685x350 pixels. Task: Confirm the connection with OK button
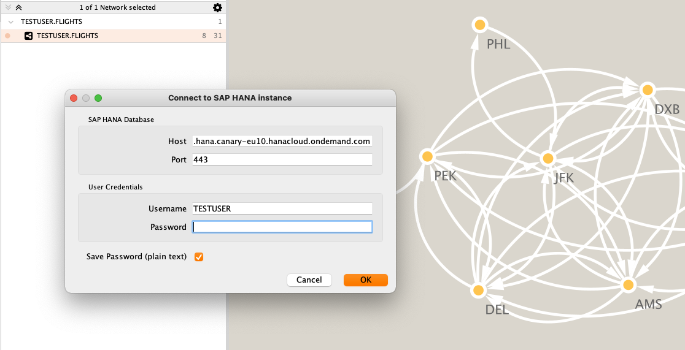coord(366,280)
